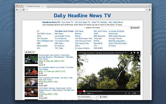The width and height of the screenshot is (166, 104).
Task: Close the video player with Close button
Action: [x=103, y=97]
